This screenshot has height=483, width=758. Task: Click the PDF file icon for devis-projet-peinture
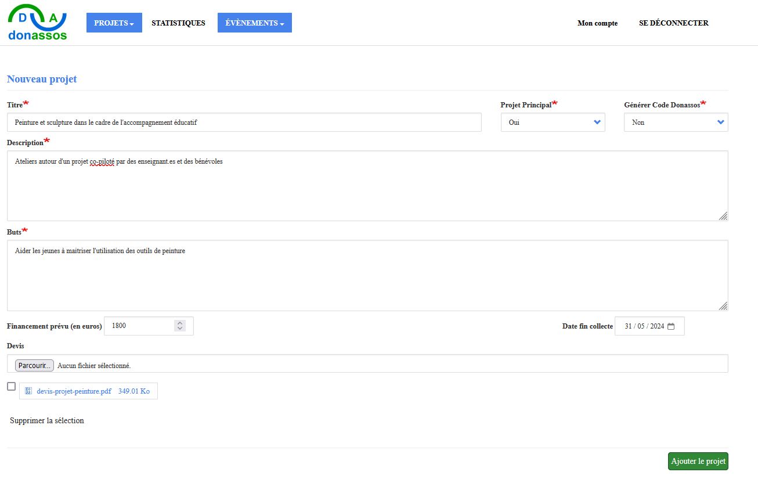coord(28,391)
